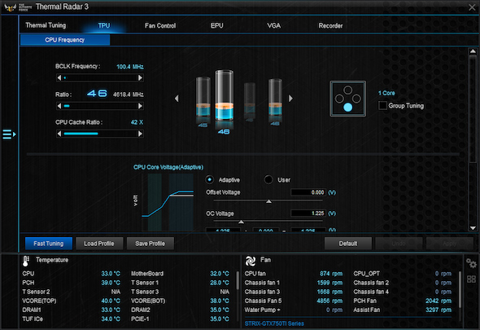Click the Apply button
Image resolution: width=480 pixels, height=330 pixels.
(x=450, y=244)
